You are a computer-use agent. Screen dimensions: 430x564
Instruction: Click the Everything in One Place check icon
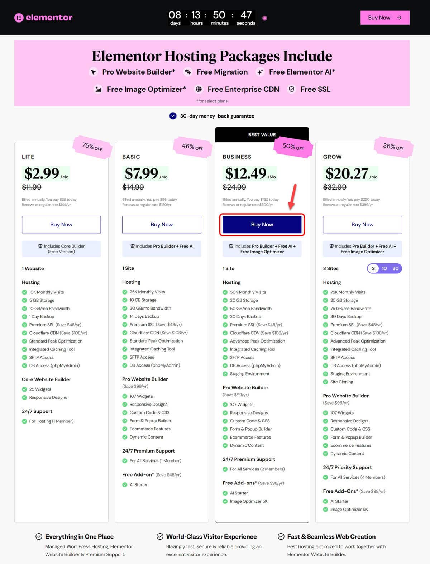[x=39, y=536]
